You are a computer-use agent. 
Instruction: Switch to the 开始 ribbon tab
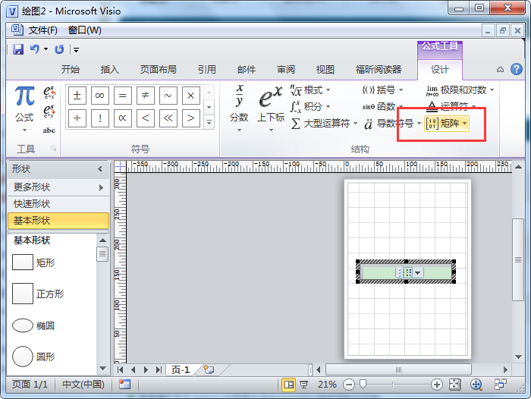[71, 70]
